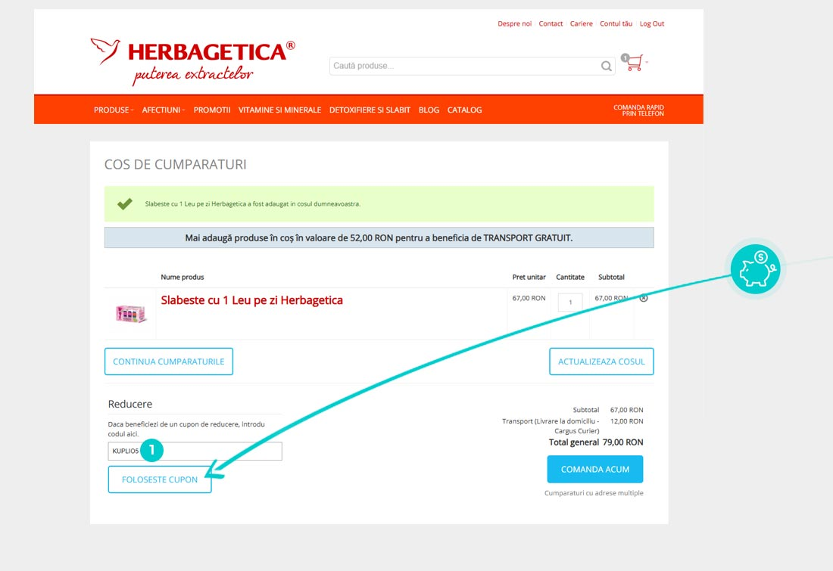This screenshot has width=833, height=571.
Task: Click the step 1 teal badge
Action: coord(152,450)
